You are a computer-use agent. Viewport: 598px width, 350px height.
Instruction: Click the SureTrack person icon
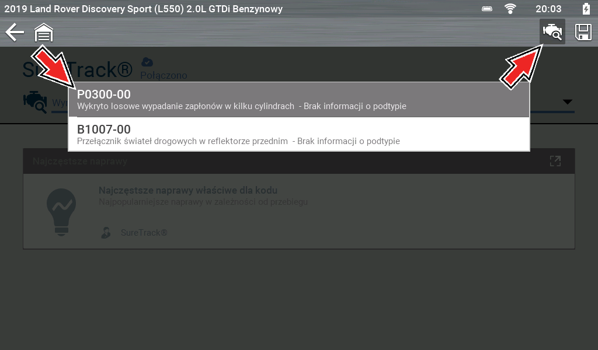coord(106,233)
